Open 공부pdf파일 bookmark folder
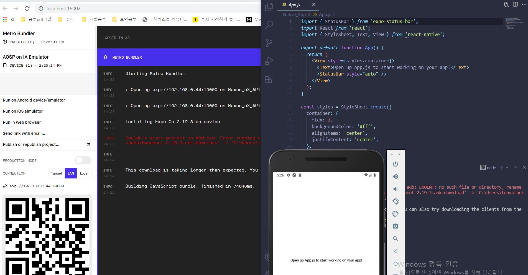Viewport: 528px width, 275px height. [x=36, y=19]
